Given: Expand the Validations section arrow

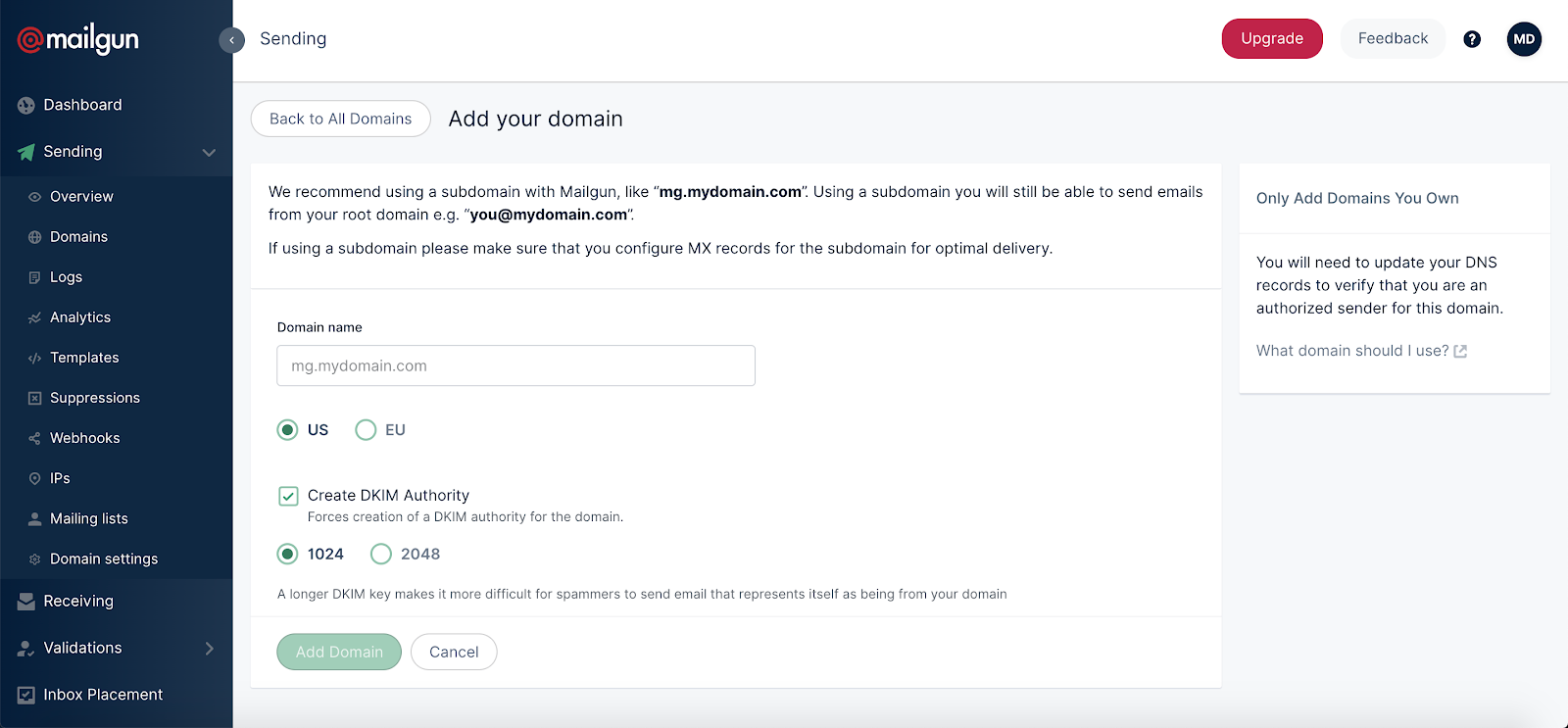Looking at the screenshot, I should coord(209,649).
